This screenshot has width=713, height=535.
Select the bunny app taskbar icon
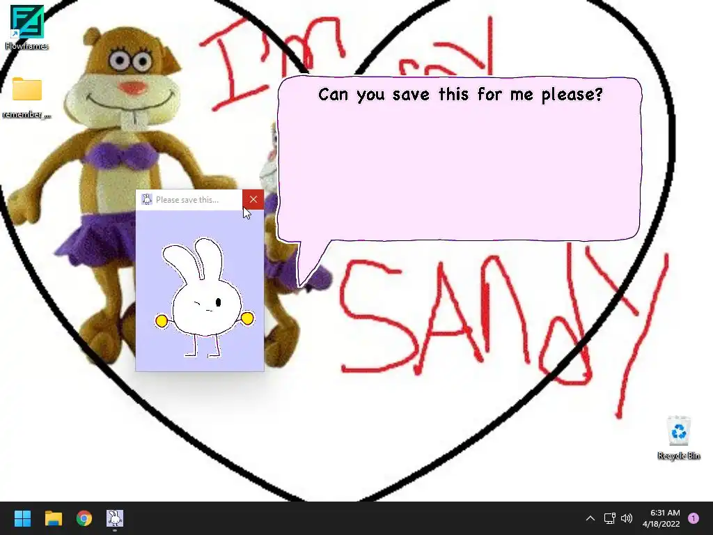tap(115, 518)
